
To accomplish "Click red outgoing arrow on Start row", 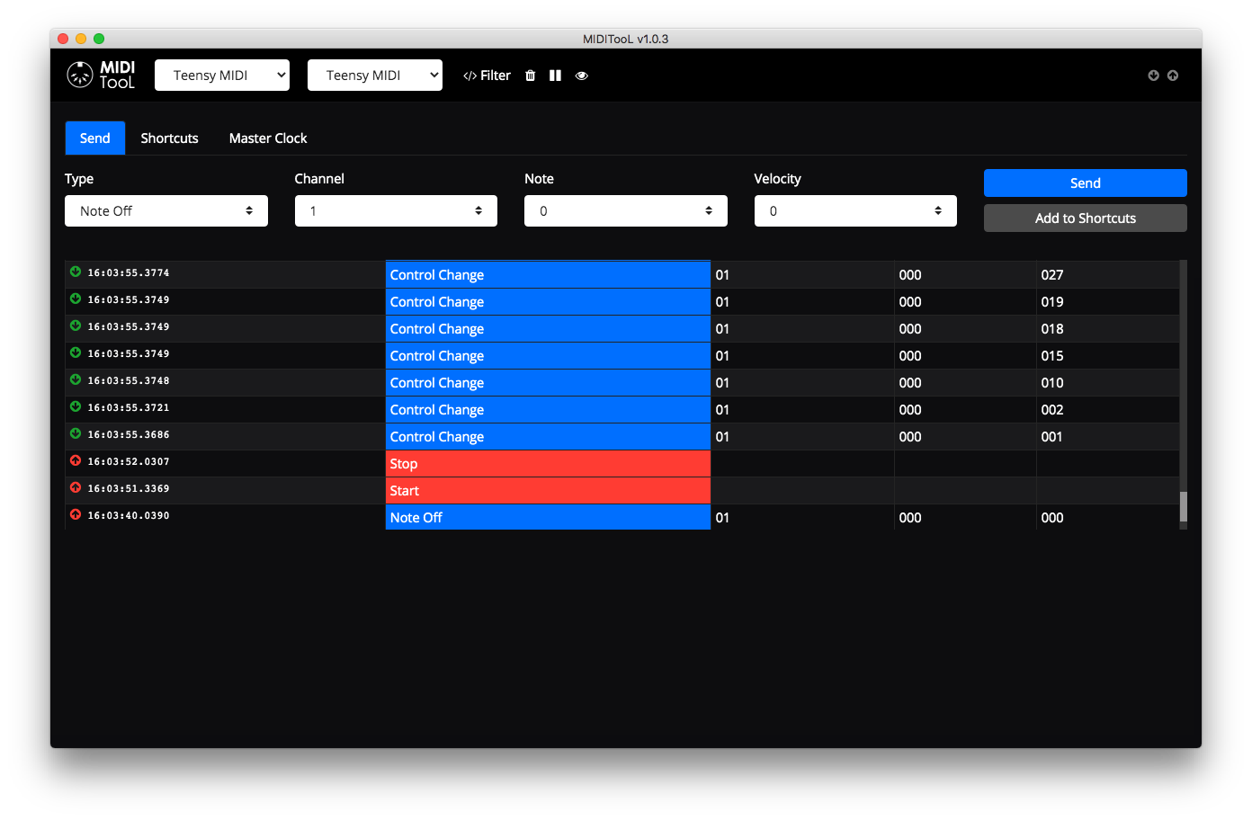I will pos(76,487).
